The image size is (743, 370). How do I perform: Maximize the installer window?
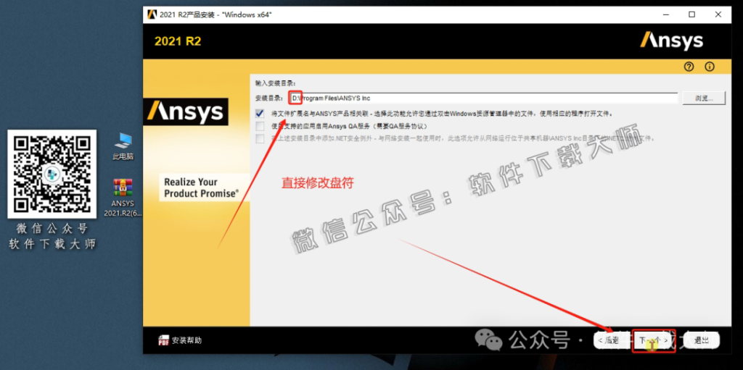tap(691, 14)
